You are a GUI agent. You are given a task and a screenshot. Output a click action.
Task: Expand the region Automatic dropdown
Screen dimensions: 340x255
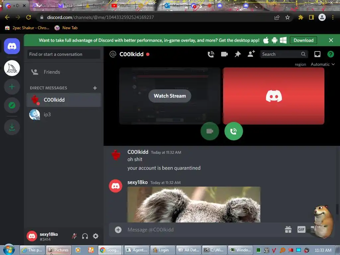coord(323,64)
